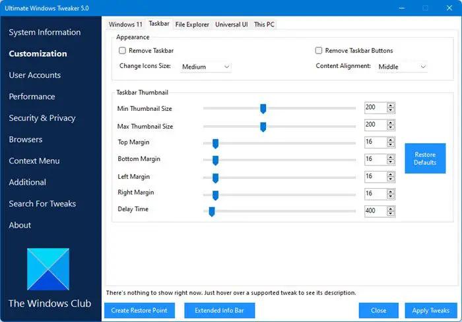Screen dimensions: 462x322
Task: Select the Taskbar tab
Action: tap(159, 24)
